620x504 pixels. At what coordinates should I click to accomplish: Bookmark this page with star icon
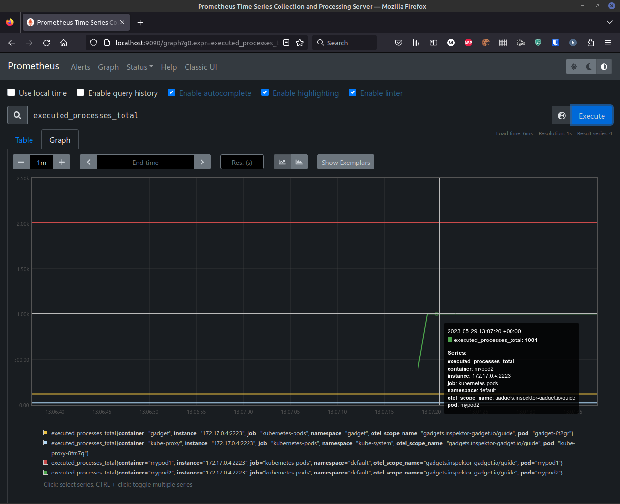coord(300,43)
